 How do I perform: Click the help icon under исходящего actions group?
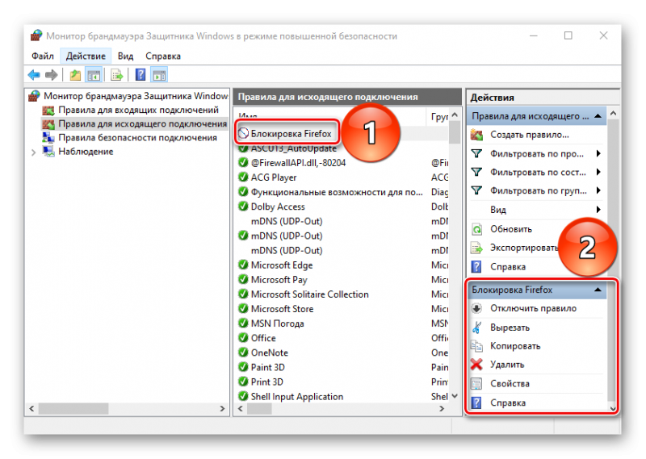pos(476,267)
